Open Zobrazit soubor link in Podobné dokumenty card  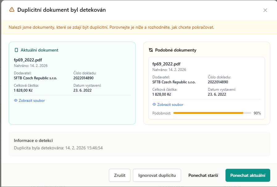pyautogui.click(x=170, y=105)
